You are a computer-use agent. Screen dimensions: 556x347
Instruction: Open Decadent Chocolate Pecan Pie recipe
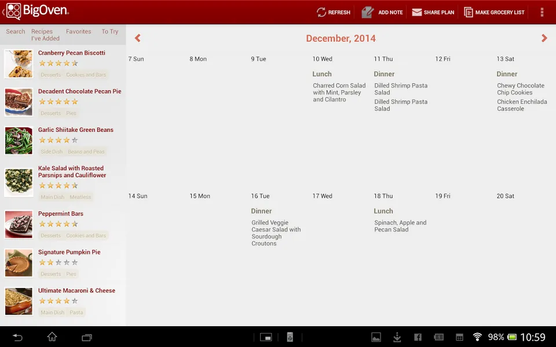(80, 91)
